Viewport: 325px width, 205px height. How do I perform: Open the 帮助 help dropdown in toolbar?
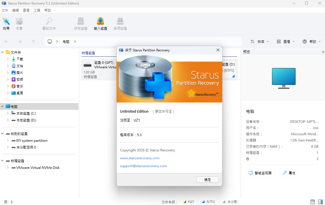[x=312, y=42]
